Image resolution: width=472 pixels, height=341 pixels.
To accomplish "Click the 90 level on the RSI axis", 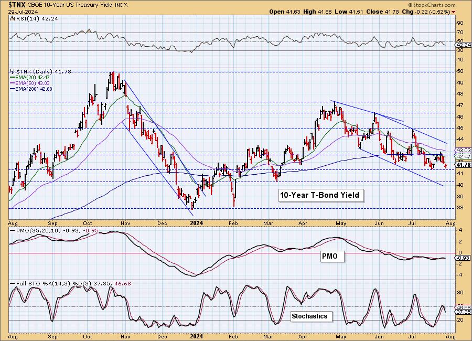I will [460, 23].
